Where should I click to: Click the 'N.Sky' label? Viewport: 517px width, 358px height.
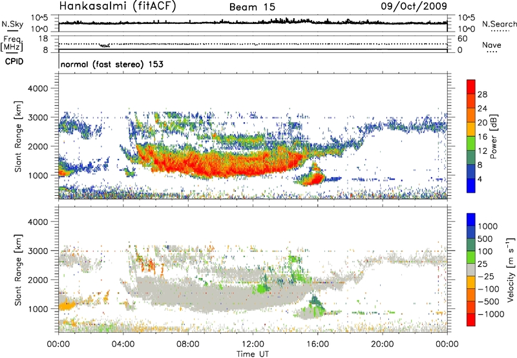(12, 24)
